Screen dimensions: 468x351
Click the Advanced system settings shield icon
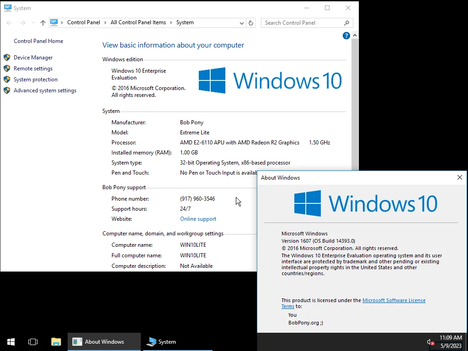(7, 90)
